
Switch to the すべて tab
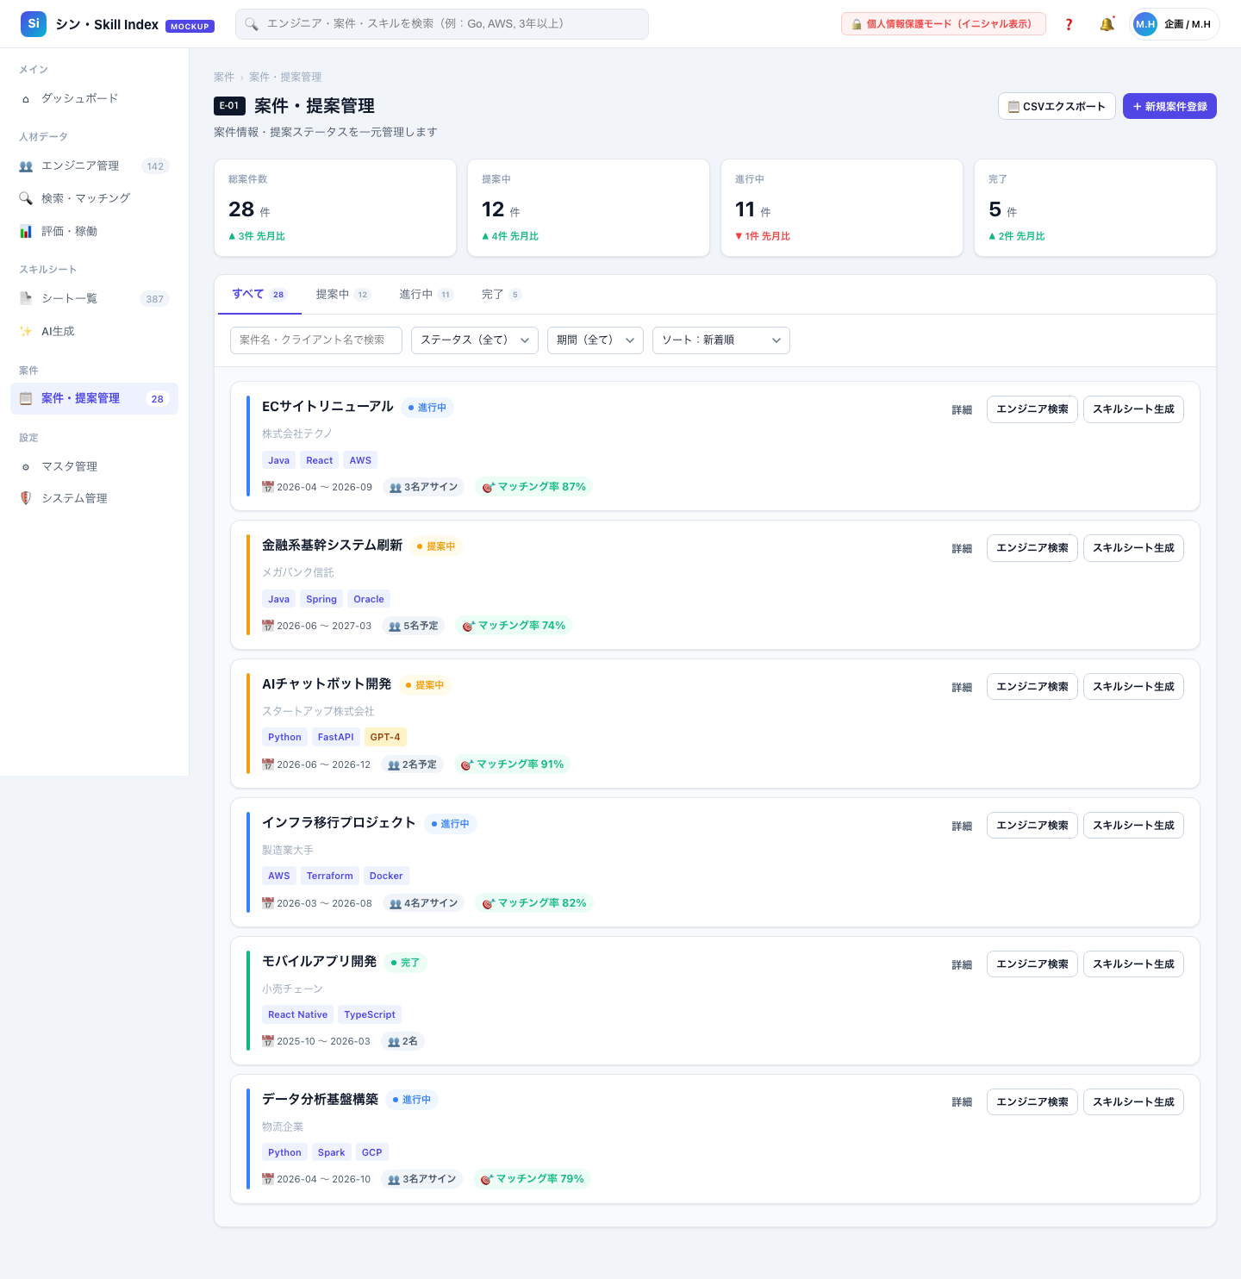pos(258,295)
